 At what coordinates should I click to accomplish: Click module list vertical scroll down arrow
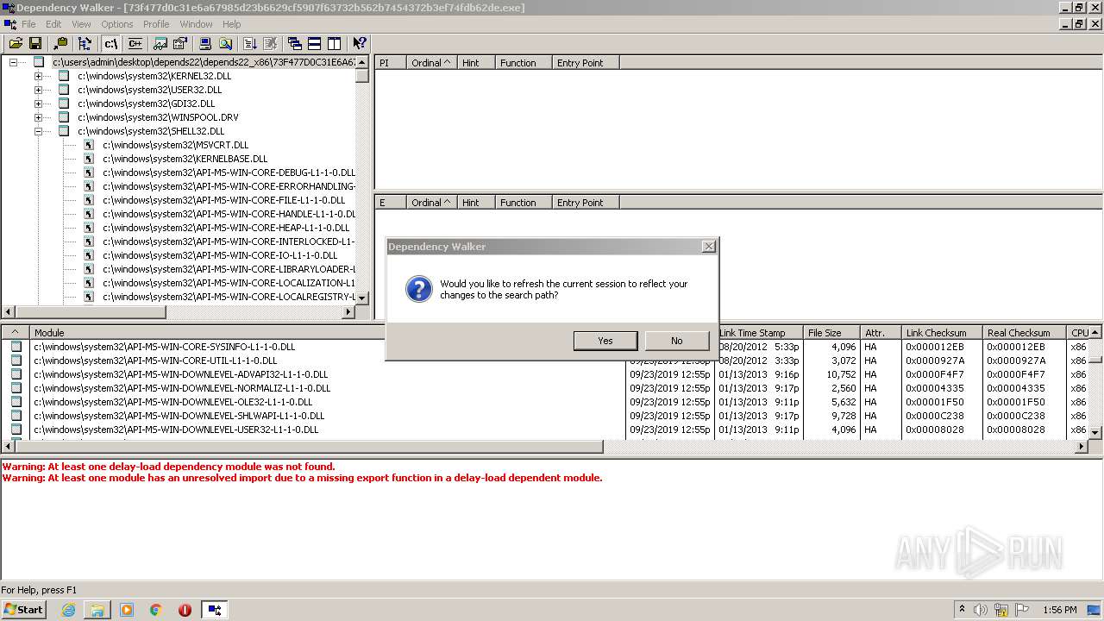coord(1095,432)
